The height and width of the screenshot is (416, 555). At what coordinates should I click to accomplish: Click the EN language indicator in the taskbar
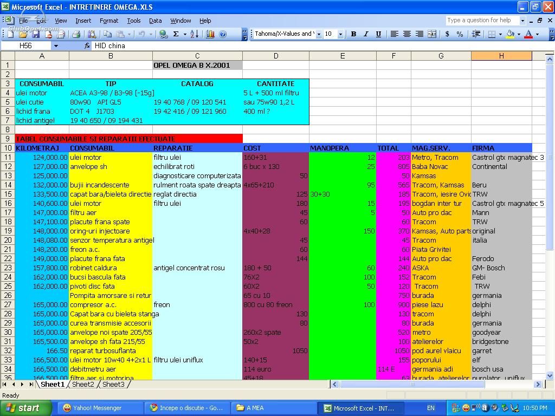point(430,408)
